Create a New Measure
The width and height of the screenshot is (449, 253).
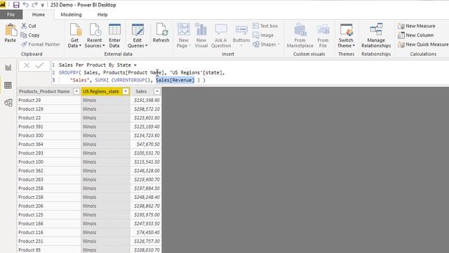416,26
